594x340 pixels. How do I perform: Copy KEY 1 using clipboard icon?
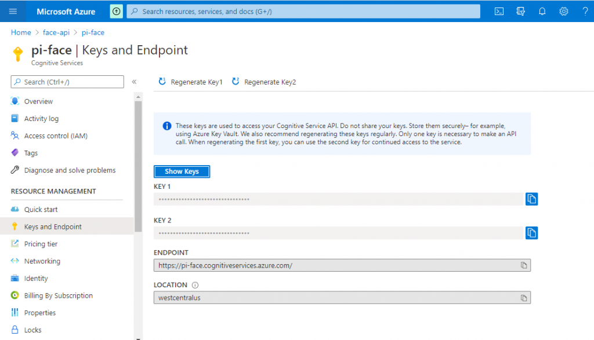click(532, 199)
